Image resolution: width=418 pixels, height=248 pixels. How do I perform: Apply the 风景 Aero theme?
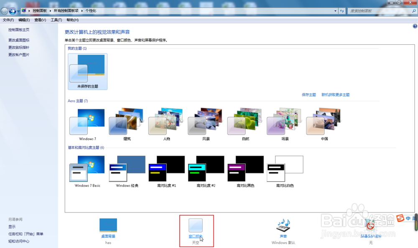pos(206,124)
